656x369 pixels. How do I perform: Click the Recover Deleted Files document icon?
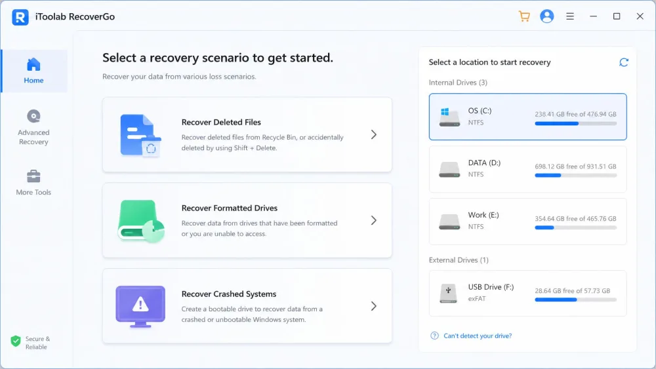pyautogui.click(x=140, y=136)
